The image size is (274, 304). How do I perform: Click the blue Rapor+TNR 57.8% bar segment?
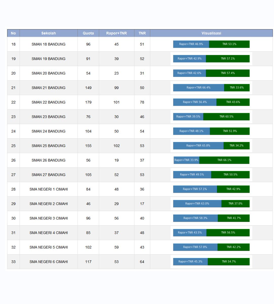click(x=195, y=247)
